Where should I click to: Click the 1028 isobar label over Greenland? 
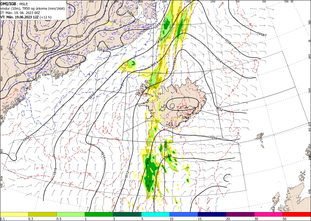pos(44,48)
